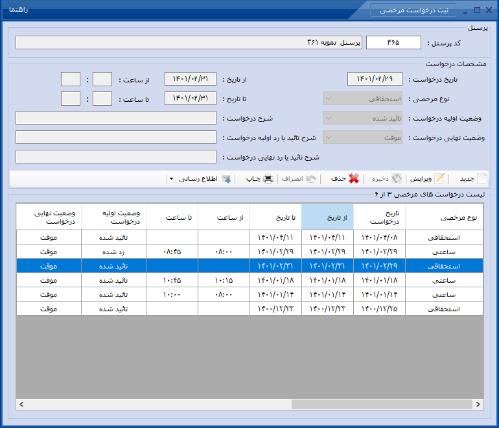Click the تاریخ درخواست date field
Screen dimensions: 499x428
click(x=375, y=79)
